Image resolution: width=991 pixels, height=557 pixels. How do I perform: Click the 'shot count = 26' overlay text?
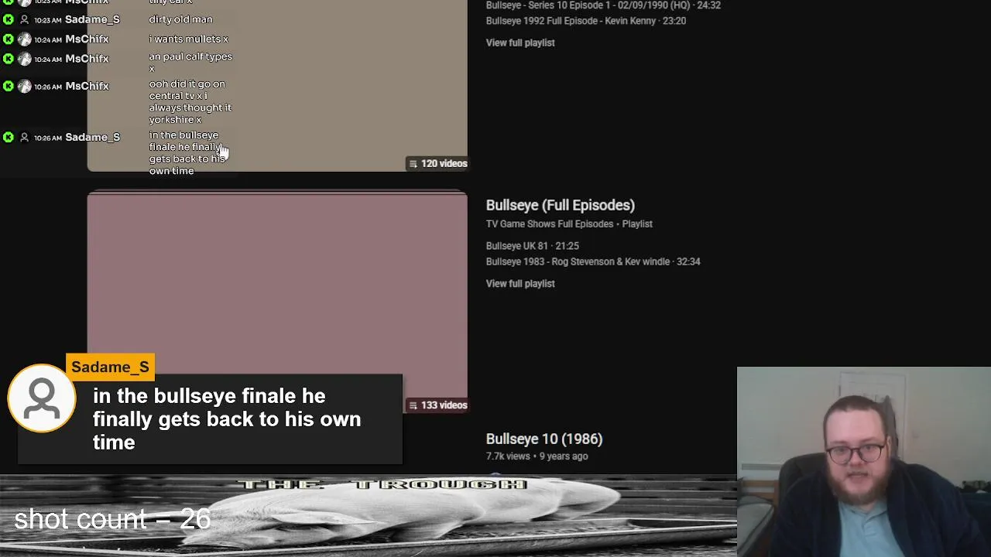pos(112,518)
